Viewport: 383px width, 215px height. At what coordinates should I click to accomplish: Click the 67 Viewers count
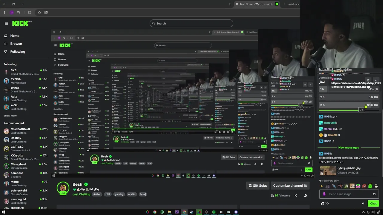[x=281, y=196]
